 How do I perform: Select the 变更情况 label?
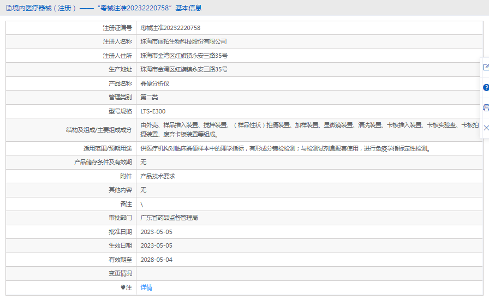[x=120, y=273]
